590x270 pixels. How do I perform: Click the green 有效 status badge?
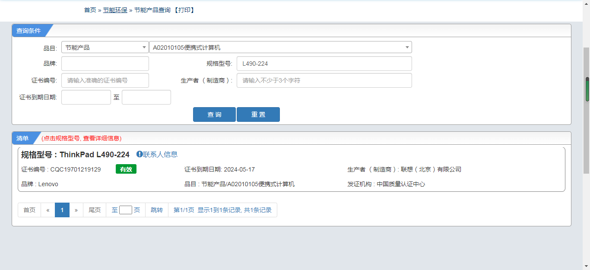pos(126,169)
